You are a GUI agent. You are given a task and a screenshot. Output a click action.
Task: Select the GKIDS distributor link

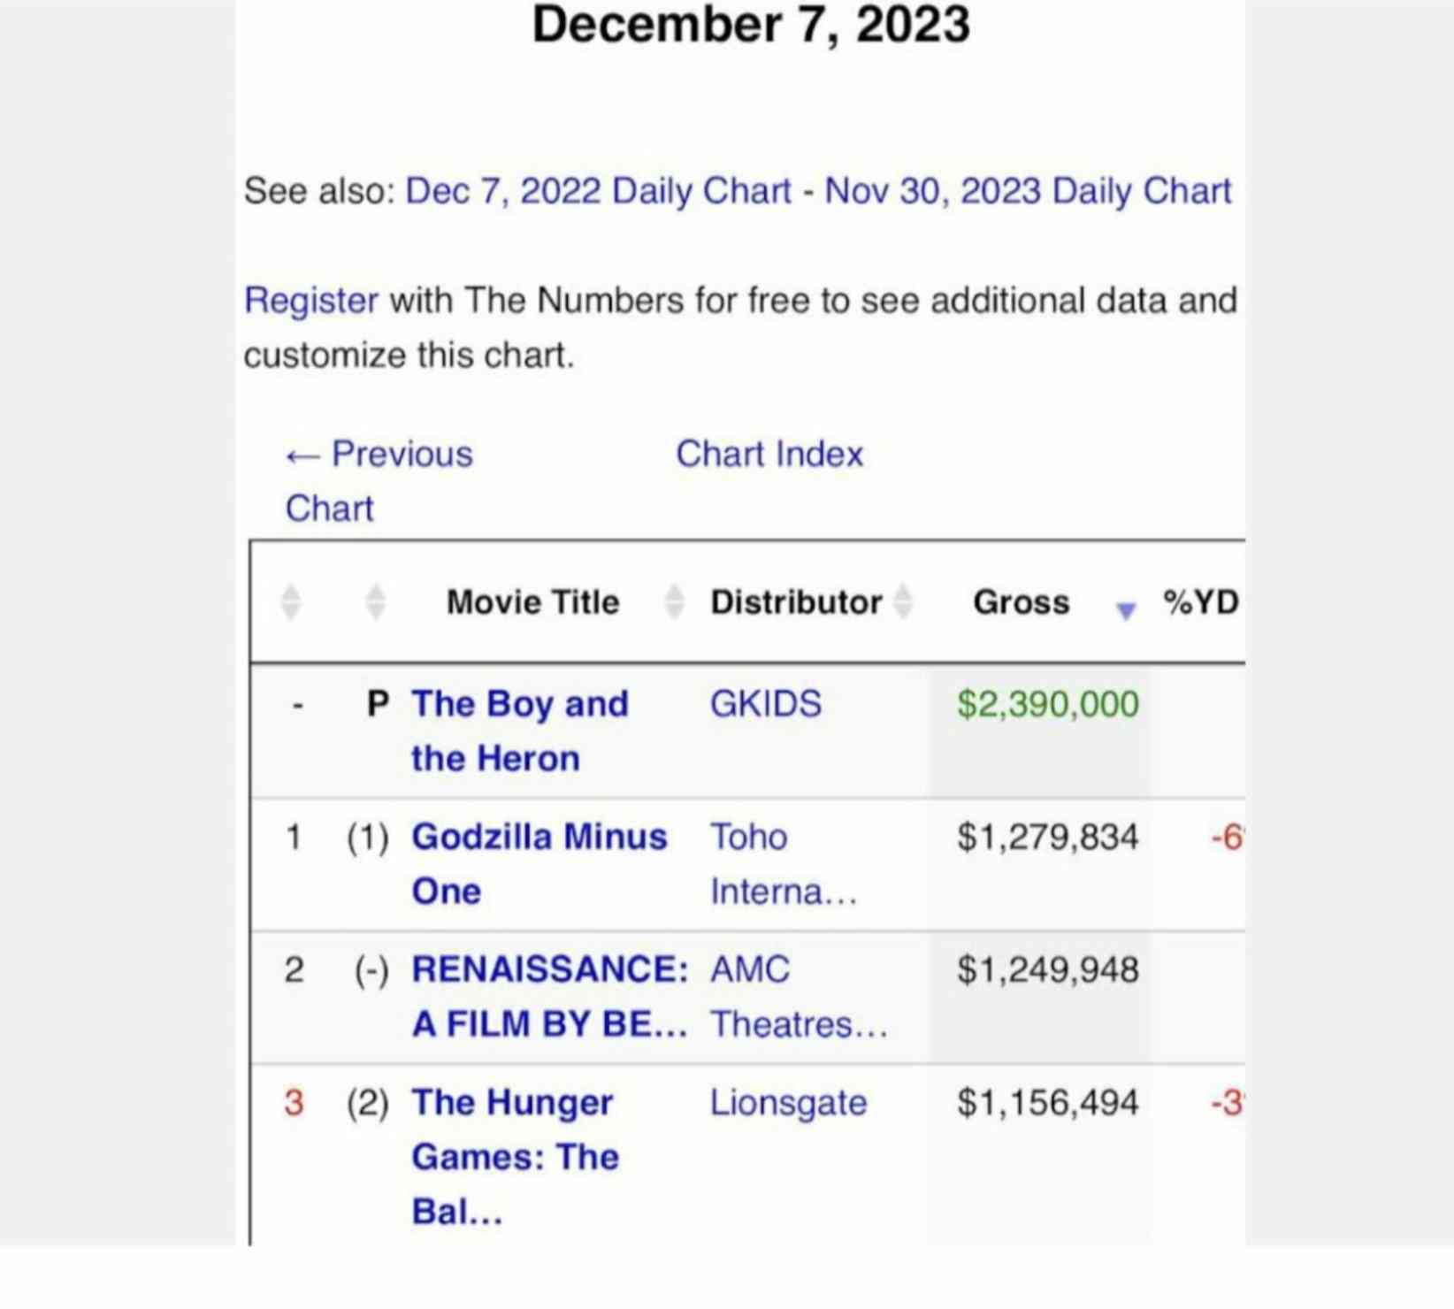(x=766, y=704)
